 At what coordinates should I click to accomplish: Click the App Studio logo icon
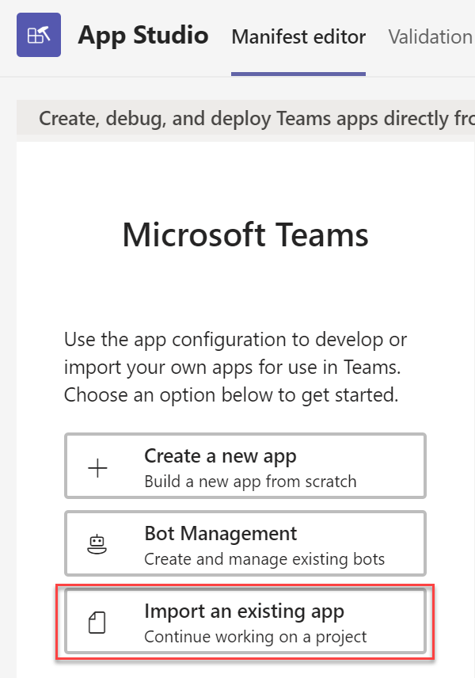point(38,36)
